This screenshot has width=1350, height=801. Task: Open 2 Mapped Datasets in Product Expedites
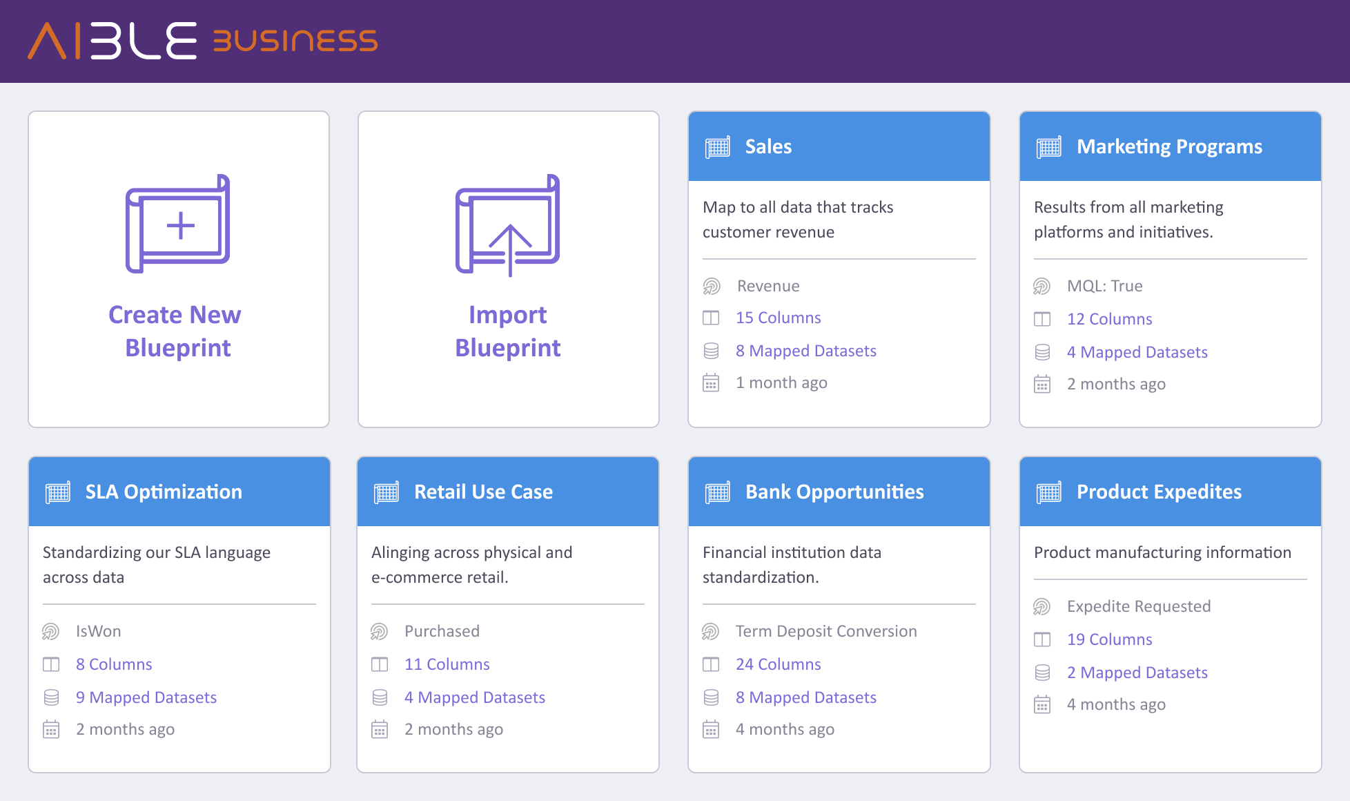1137,673
